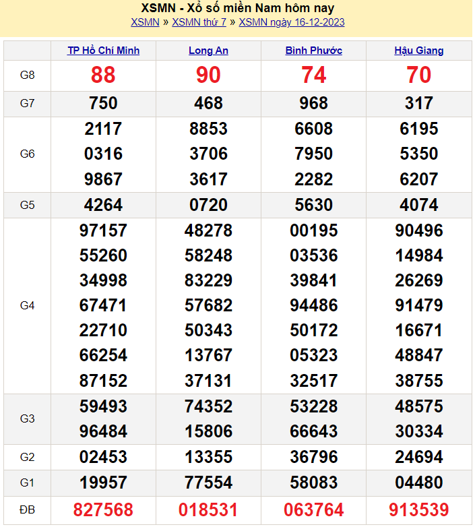Click the special prize number 827568
This screenshot has width=475, height=527.
[x=103, y=509]
